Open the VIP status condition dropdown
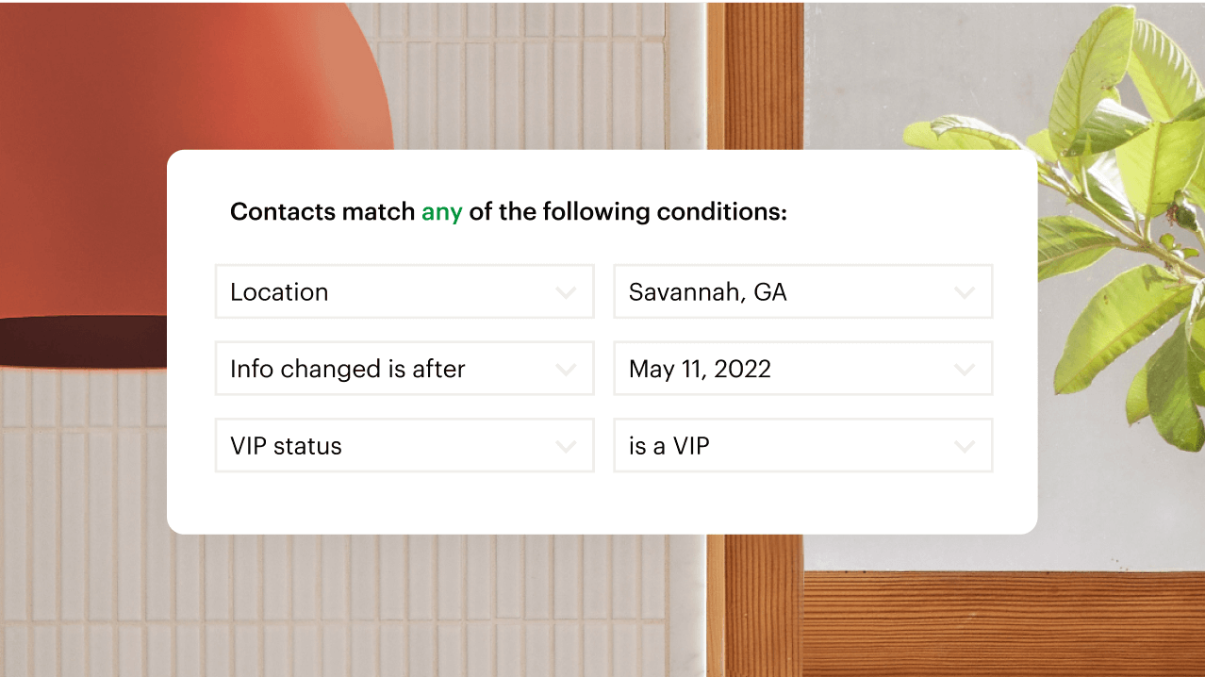The width and height of the screenshot is (1205, 677). [x=404, y=446]
